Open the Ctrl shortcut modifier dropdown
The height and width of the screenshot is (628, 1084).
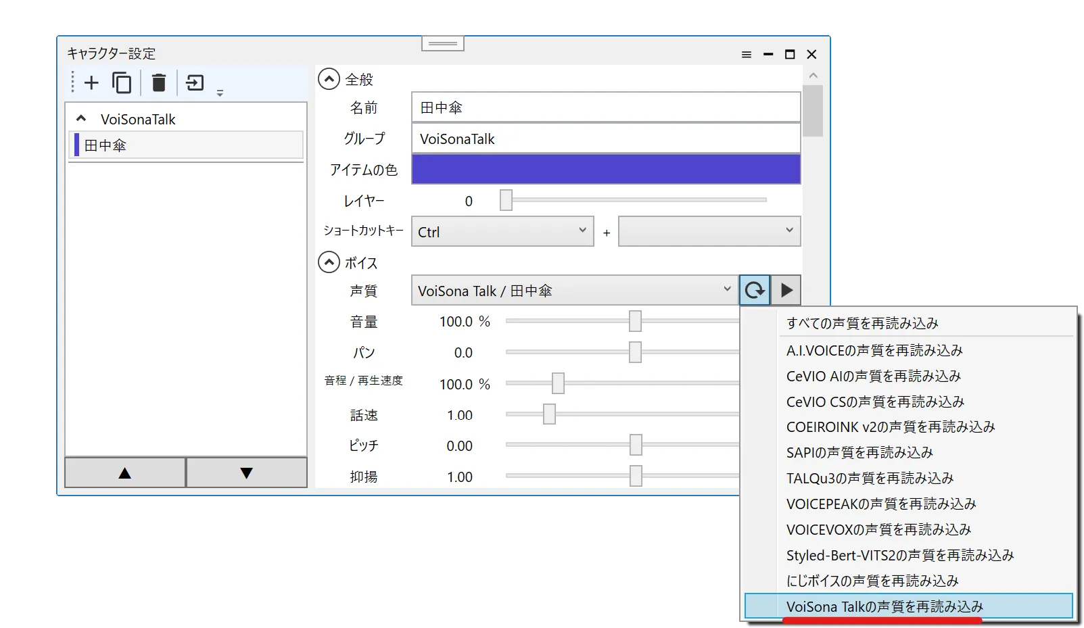coord(502,231)
